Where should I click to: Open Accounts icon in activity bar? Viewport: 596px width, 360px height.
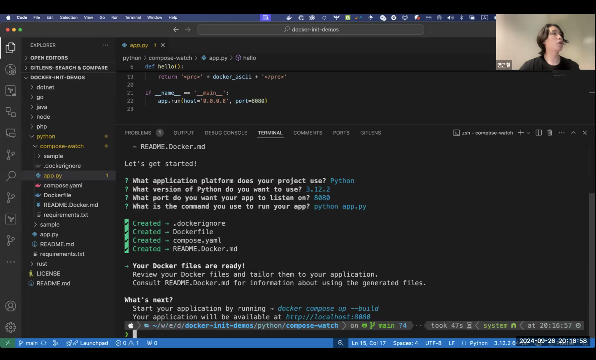point(11,306)
